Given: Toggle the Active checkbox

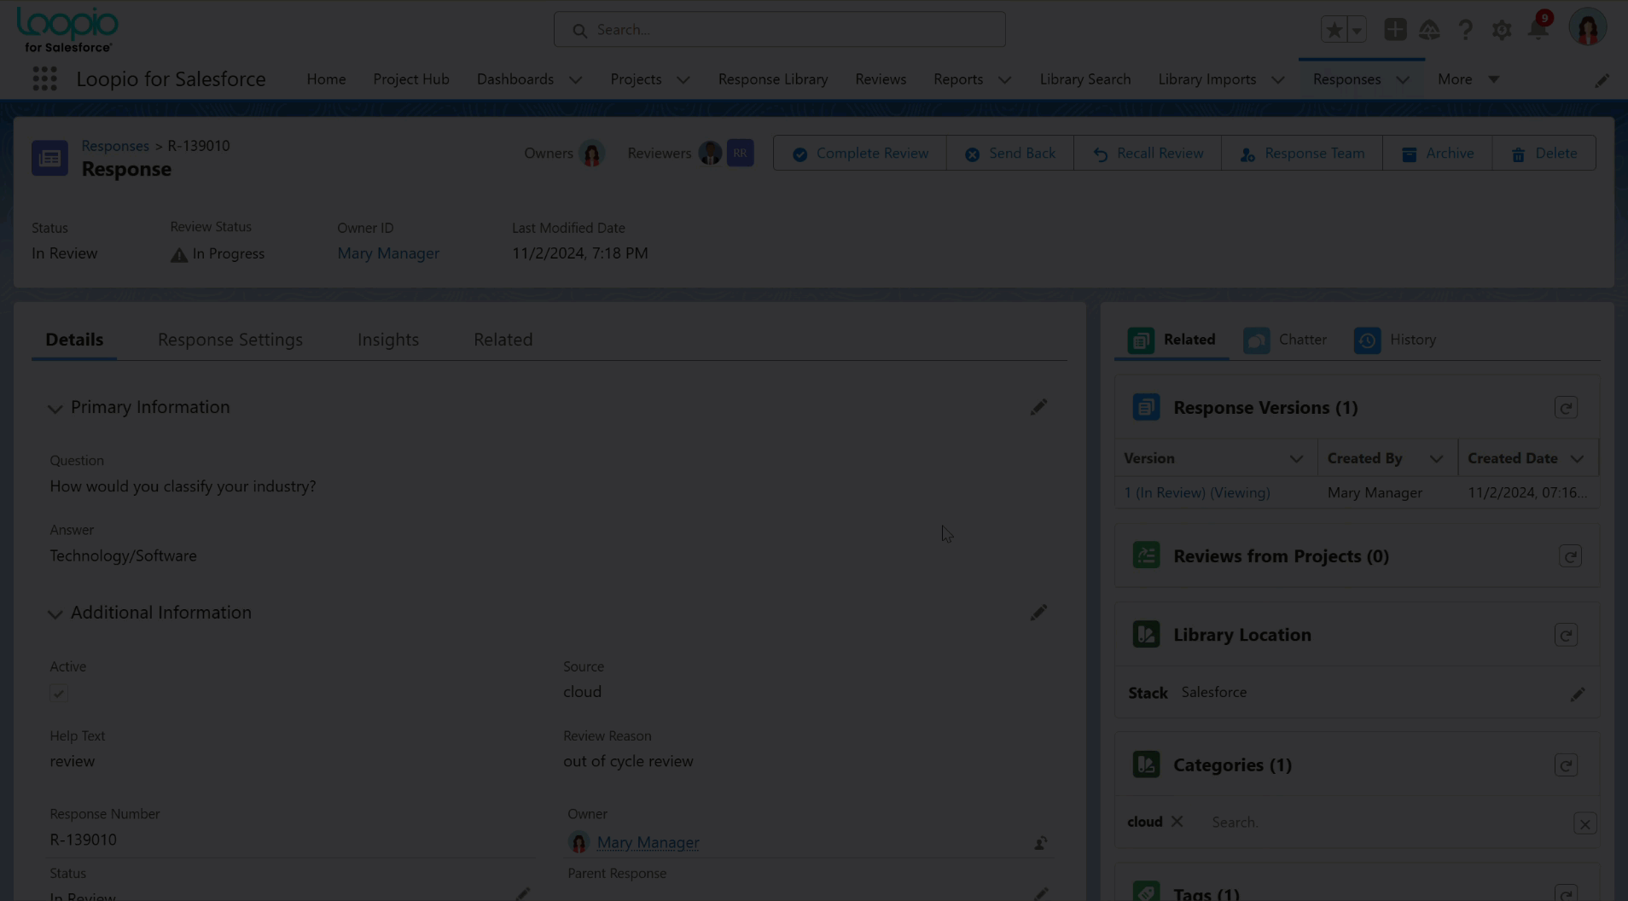Looking at the screenshot, I should pos(59,693).
